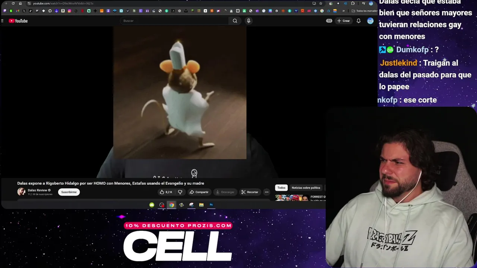Viewport: 477px width, 268px height.
Task: Open the Chrome profile avatar in toolbar
Action: [x=371, y=3]
